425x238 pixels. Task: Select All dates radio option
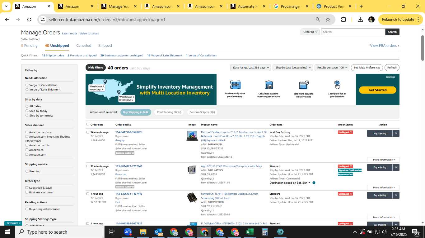click(27, 106)
